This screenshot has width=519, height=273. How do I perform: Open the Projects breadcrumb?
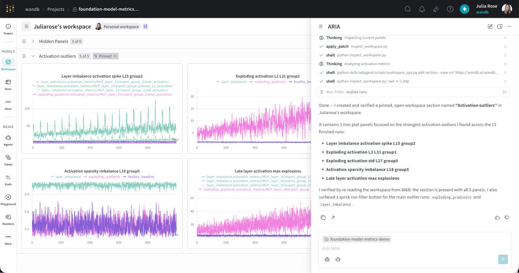56,9
